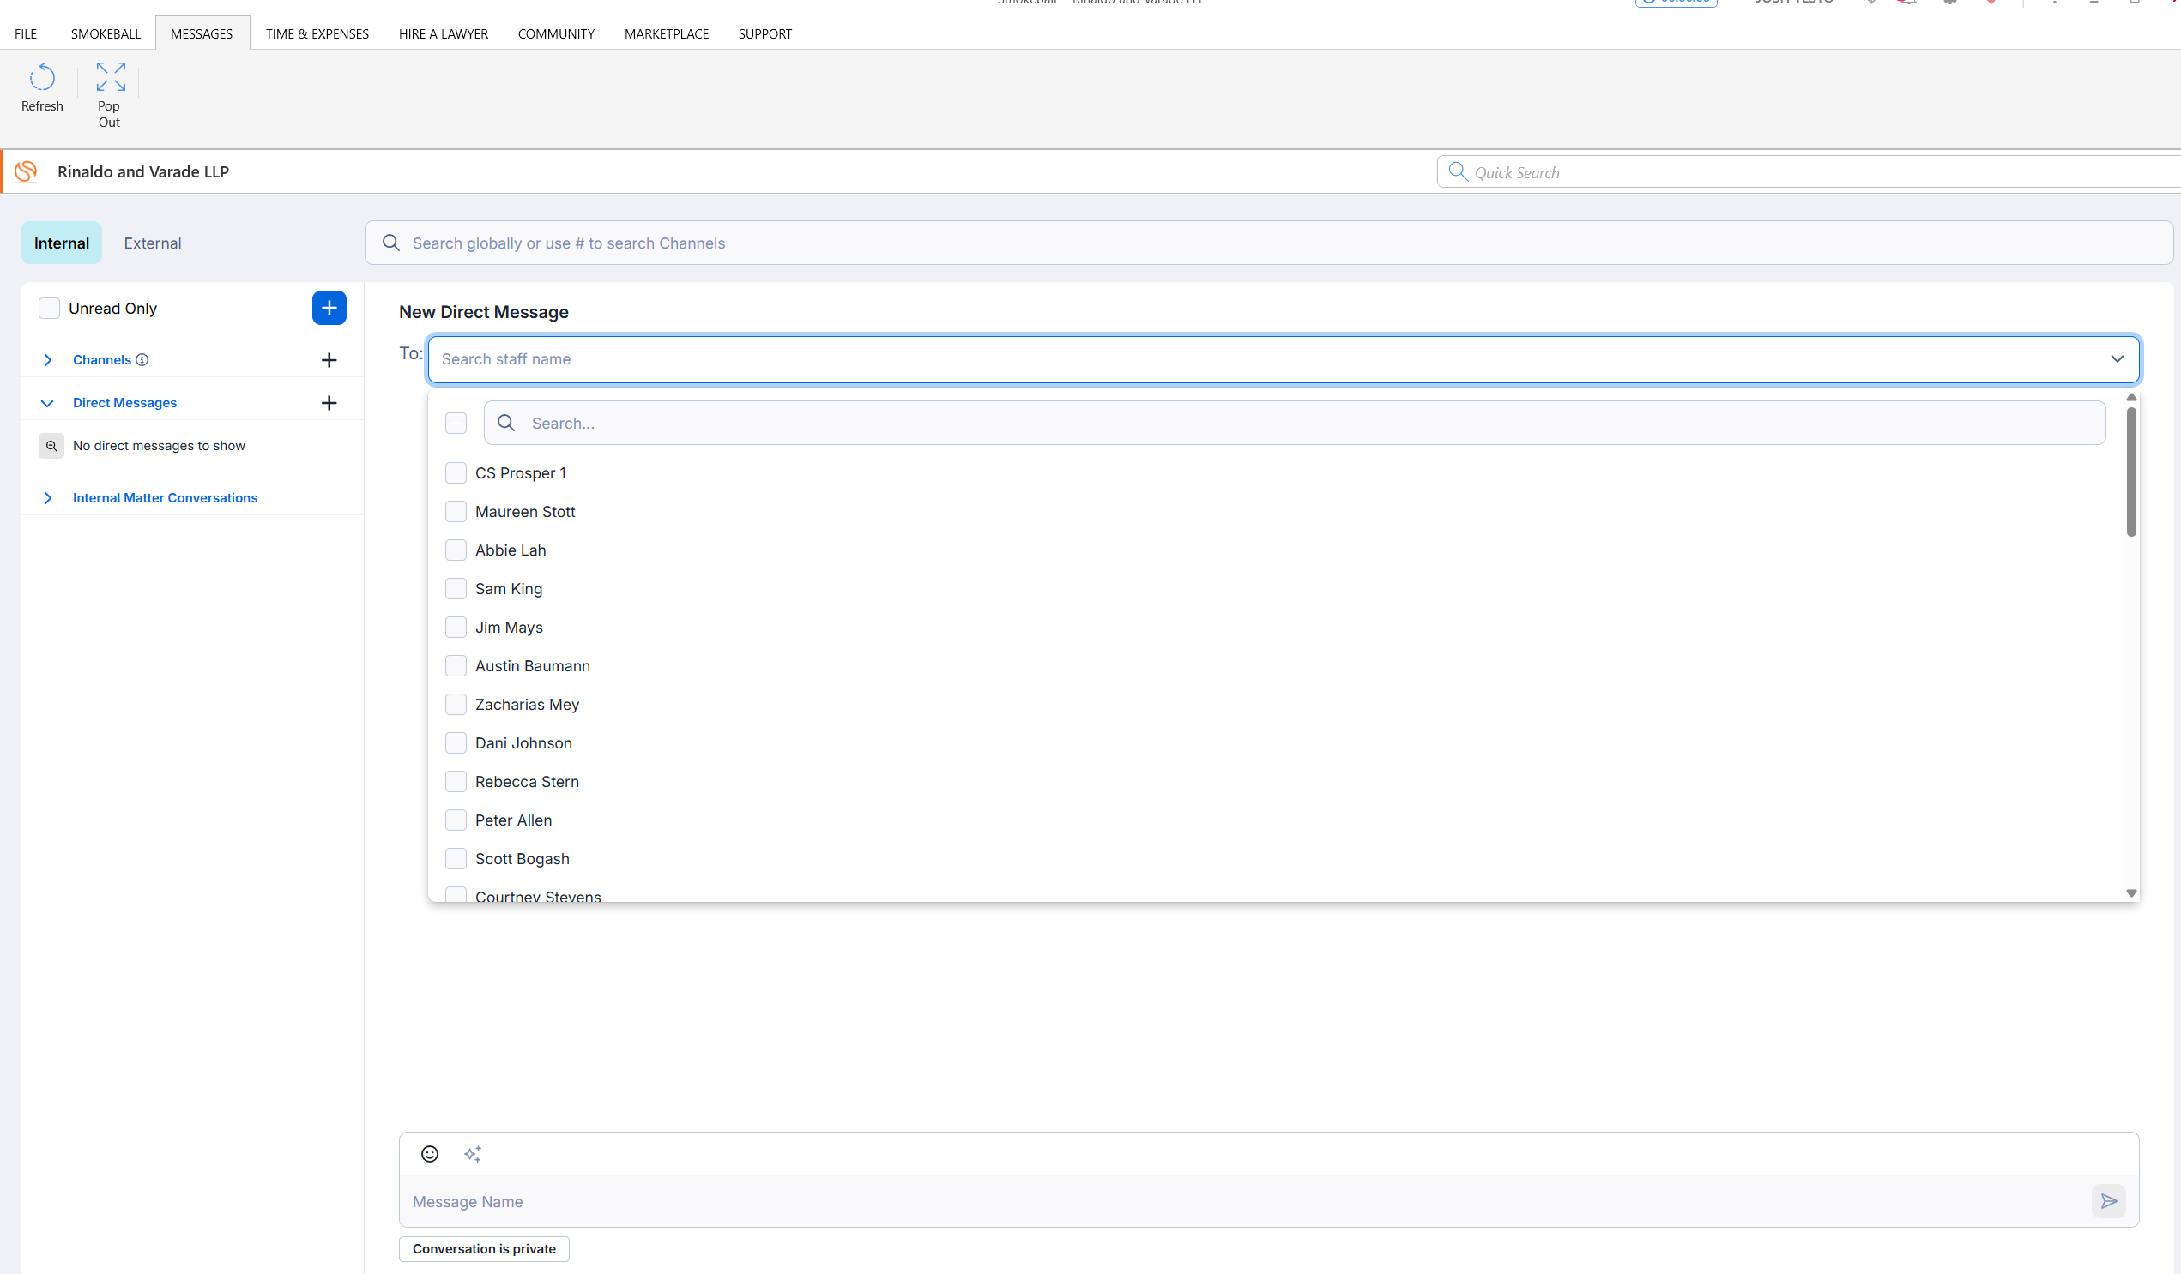Select Scott Bogash from the staff list
This screenshot has width=2181, height=1274.
click(522, 859)
